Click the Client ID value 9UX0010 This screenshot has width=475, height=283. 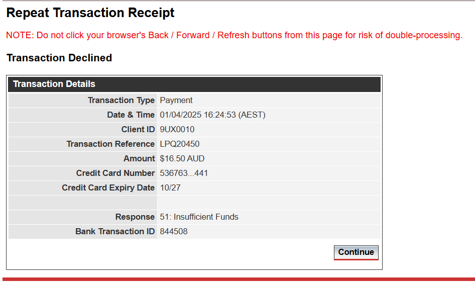coord(177,130)
